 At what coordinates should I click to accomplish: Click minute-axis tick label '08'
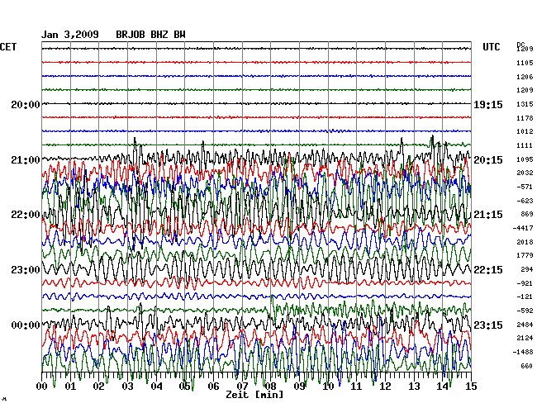pyautogui.click(x=271, y=387)
